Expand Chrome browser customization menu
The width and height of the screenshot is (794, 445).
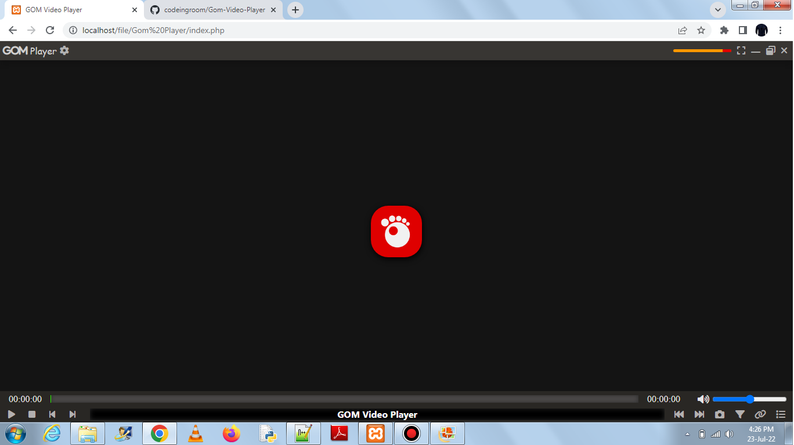(718, 10)
